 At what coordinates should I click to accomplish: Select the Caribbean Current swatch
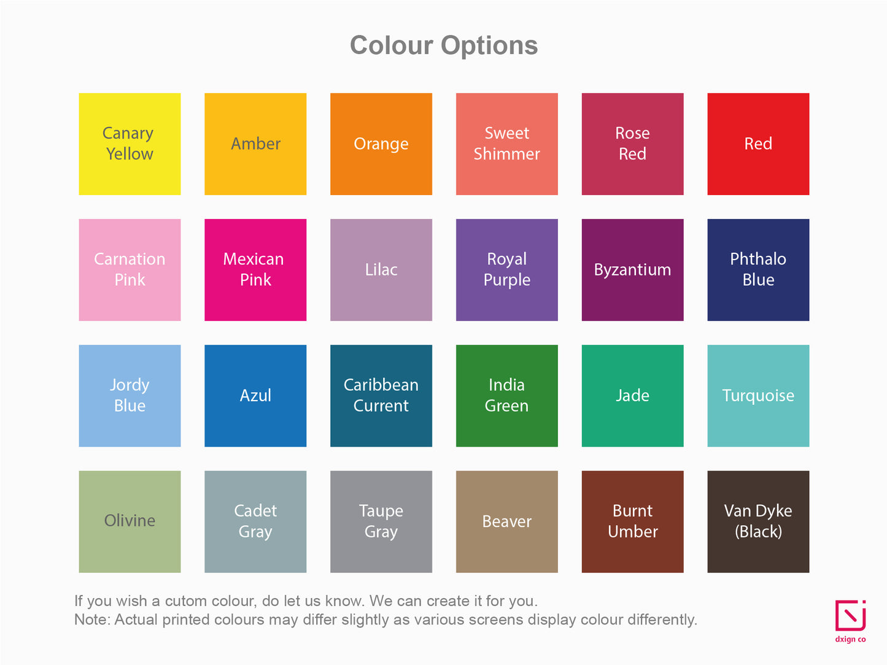[x=381, y=396]
